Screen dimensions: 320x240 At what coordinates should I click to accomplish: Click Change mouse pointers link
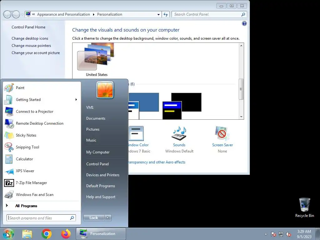(x=31, y=46)
